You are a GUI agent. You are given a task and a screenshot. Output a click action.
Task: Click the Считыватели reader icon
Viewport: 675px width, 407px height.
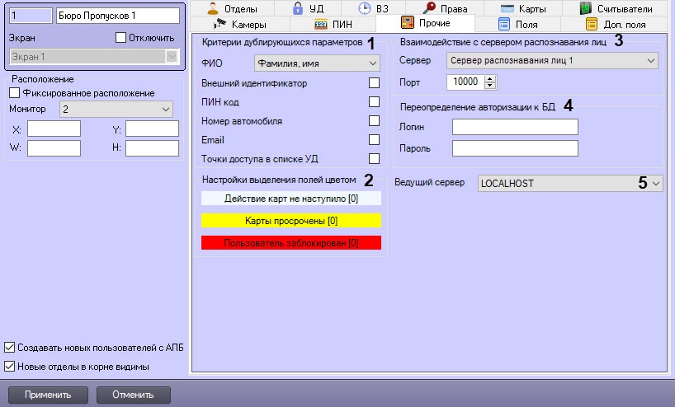point(585,8)
